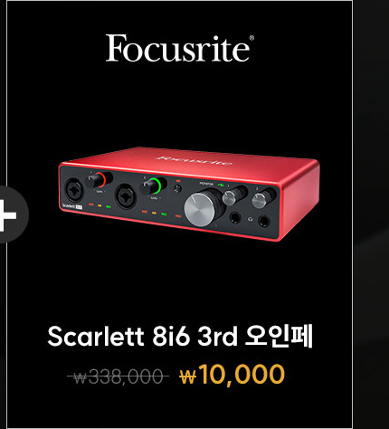The image size is (389, 429).
Task: Click the green USB indicator beside MONITOR
Action: (x=221, y=185)
